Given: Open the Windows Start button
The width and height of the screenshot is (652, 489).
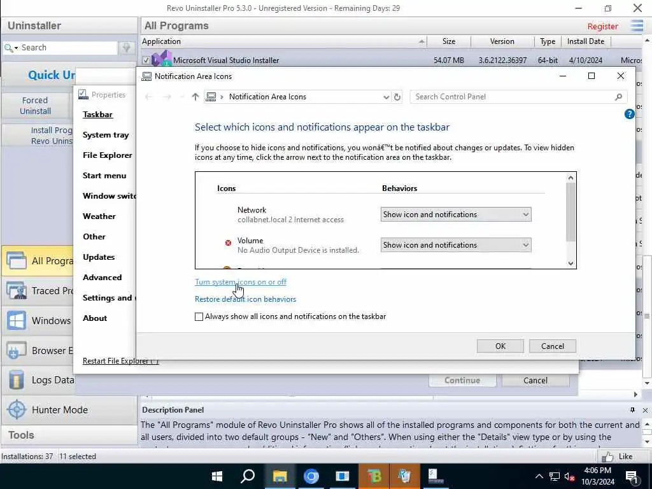Looking at the screenshot, I should (x=216, y=476).
